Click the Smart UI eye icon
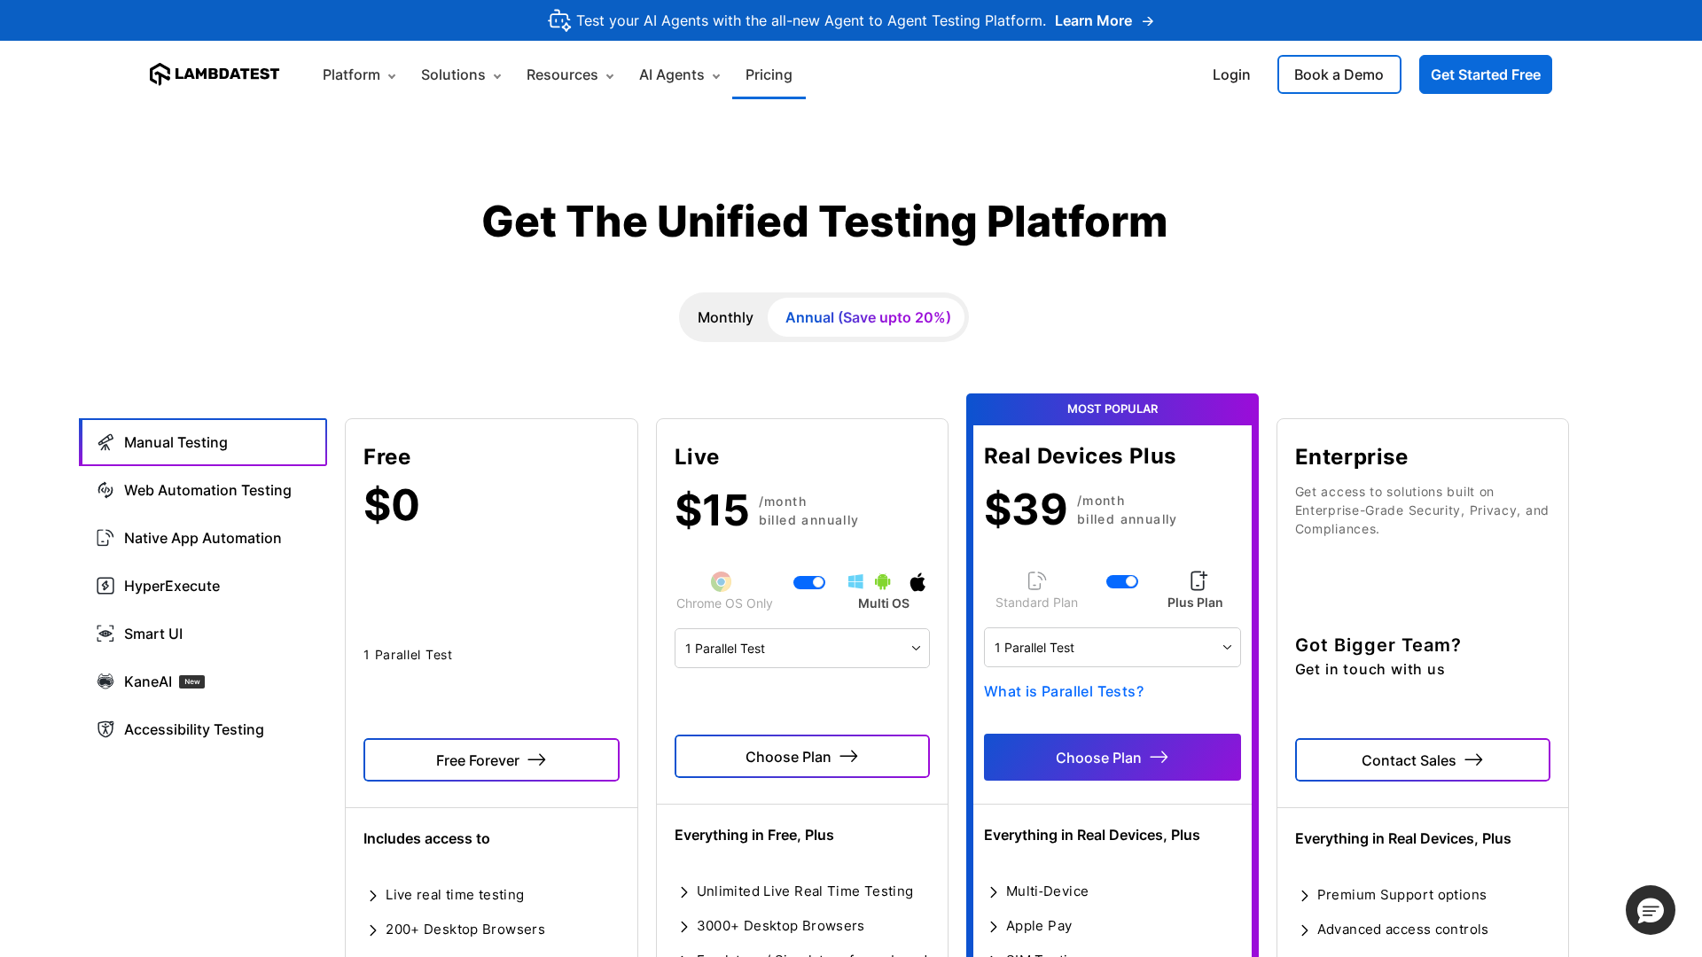Viewport: 1702px width, 957px height. tap(105, 634)
